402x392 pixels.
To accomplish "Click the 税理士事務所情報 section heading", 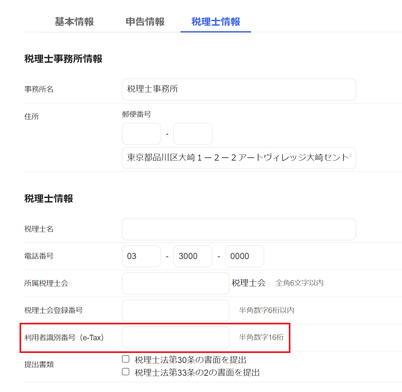I will (63, 59).
